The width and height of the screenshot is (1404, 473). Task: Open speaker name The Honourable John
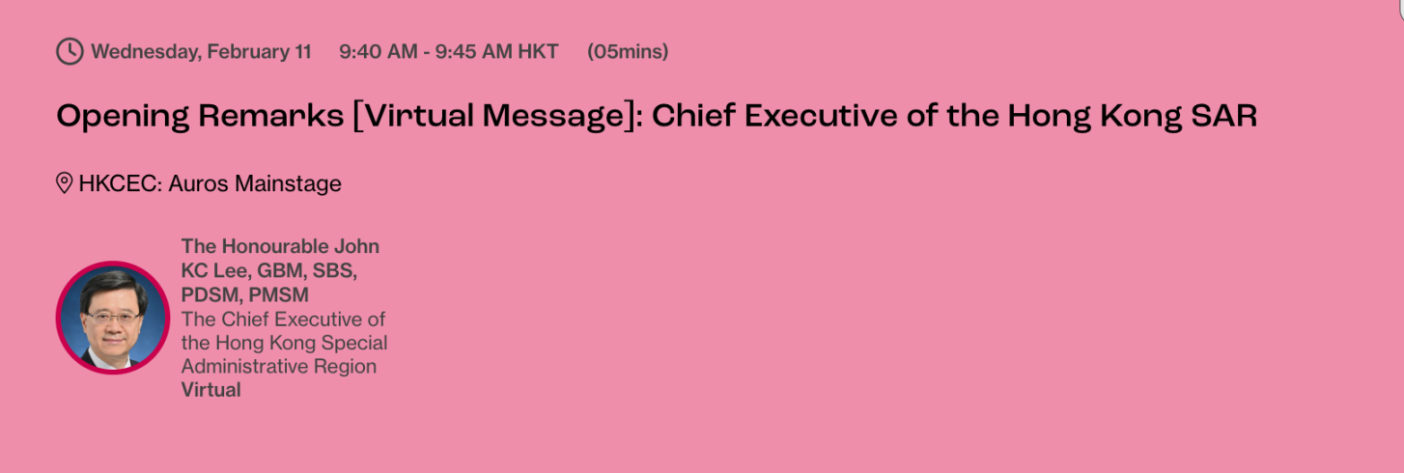pyautogui.click(x=280, y=246)
